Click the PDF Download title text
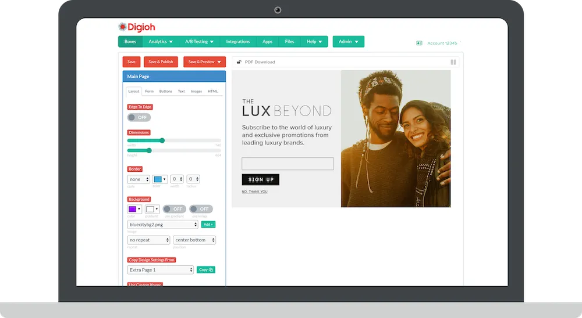 (260, 62)
